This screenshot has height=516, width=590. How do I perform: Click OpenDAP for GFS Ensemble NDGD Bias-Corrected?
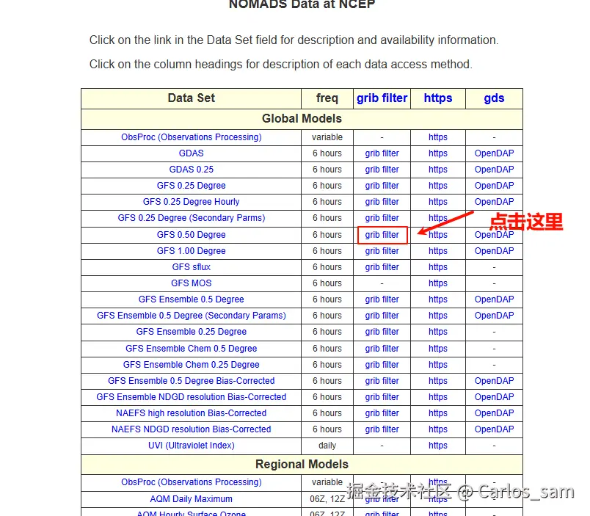(x=494, y=397)
